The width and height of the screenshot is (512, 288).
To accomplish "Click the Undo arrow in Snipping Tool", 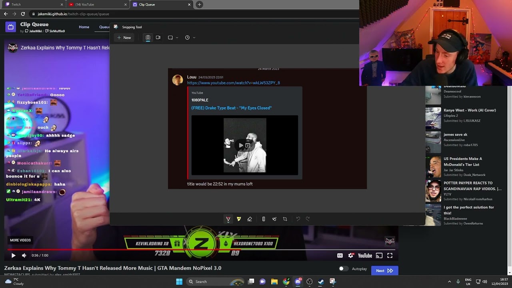I will (x=298, y=219).
